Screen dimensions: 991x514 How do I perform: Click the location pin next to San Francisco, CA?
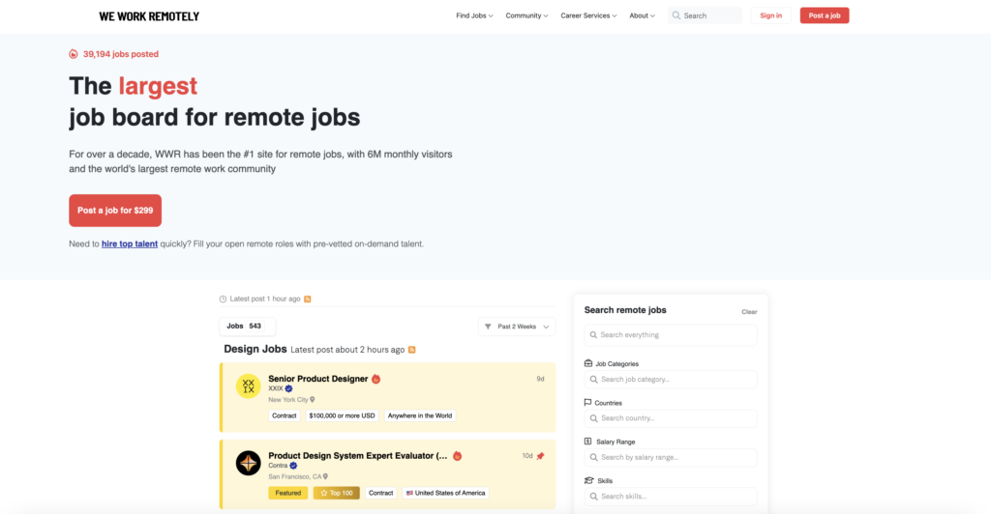325,476
